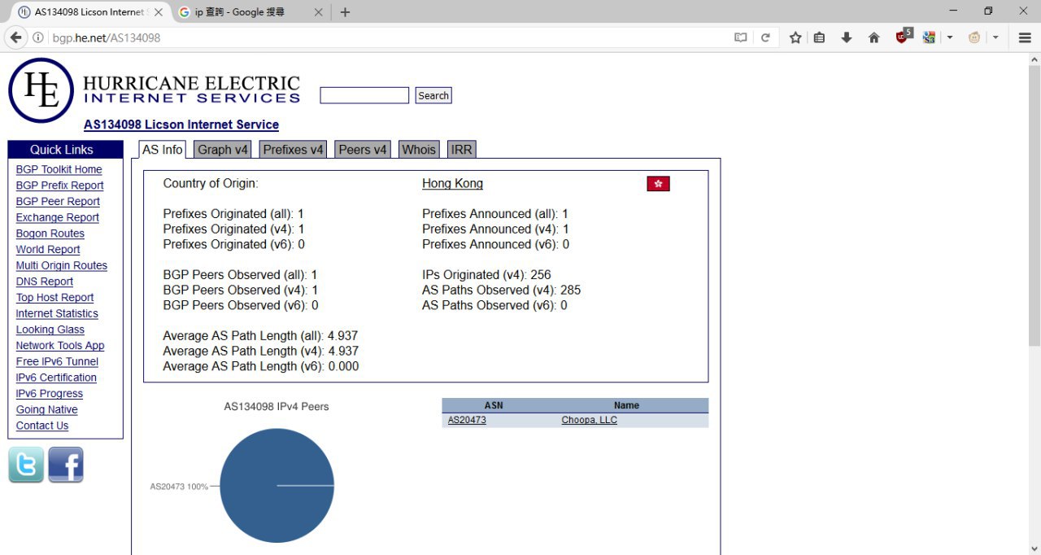
Task: Open the Facebook icon link
Action: pyautogui.click(x=66, y=465)
